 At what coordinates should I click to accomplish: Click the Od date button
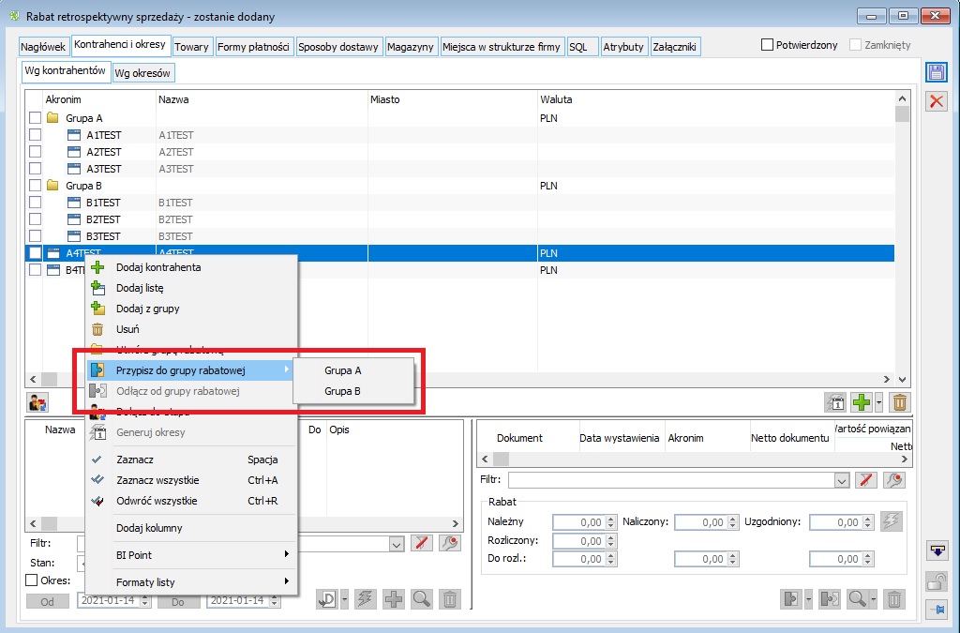pyautogui.click(x=47, y=601)
